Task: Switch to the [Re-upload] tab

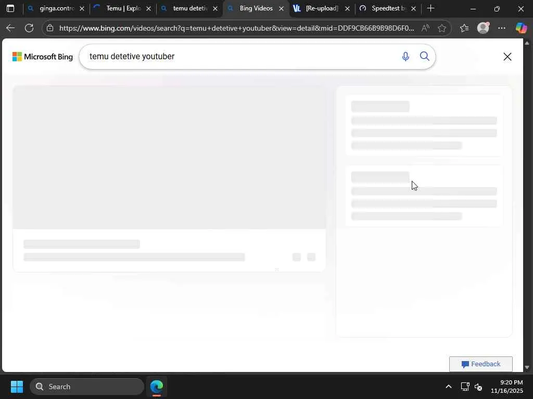Action: 321,8
